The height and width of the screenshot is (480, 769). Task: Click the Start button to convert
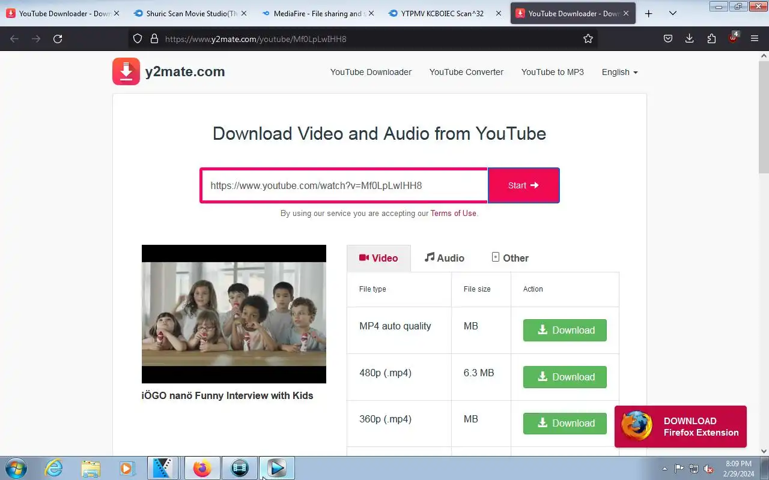tap(523, 185)
